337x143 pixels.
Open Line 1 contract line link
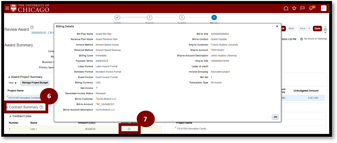click(x=33, y=129)
